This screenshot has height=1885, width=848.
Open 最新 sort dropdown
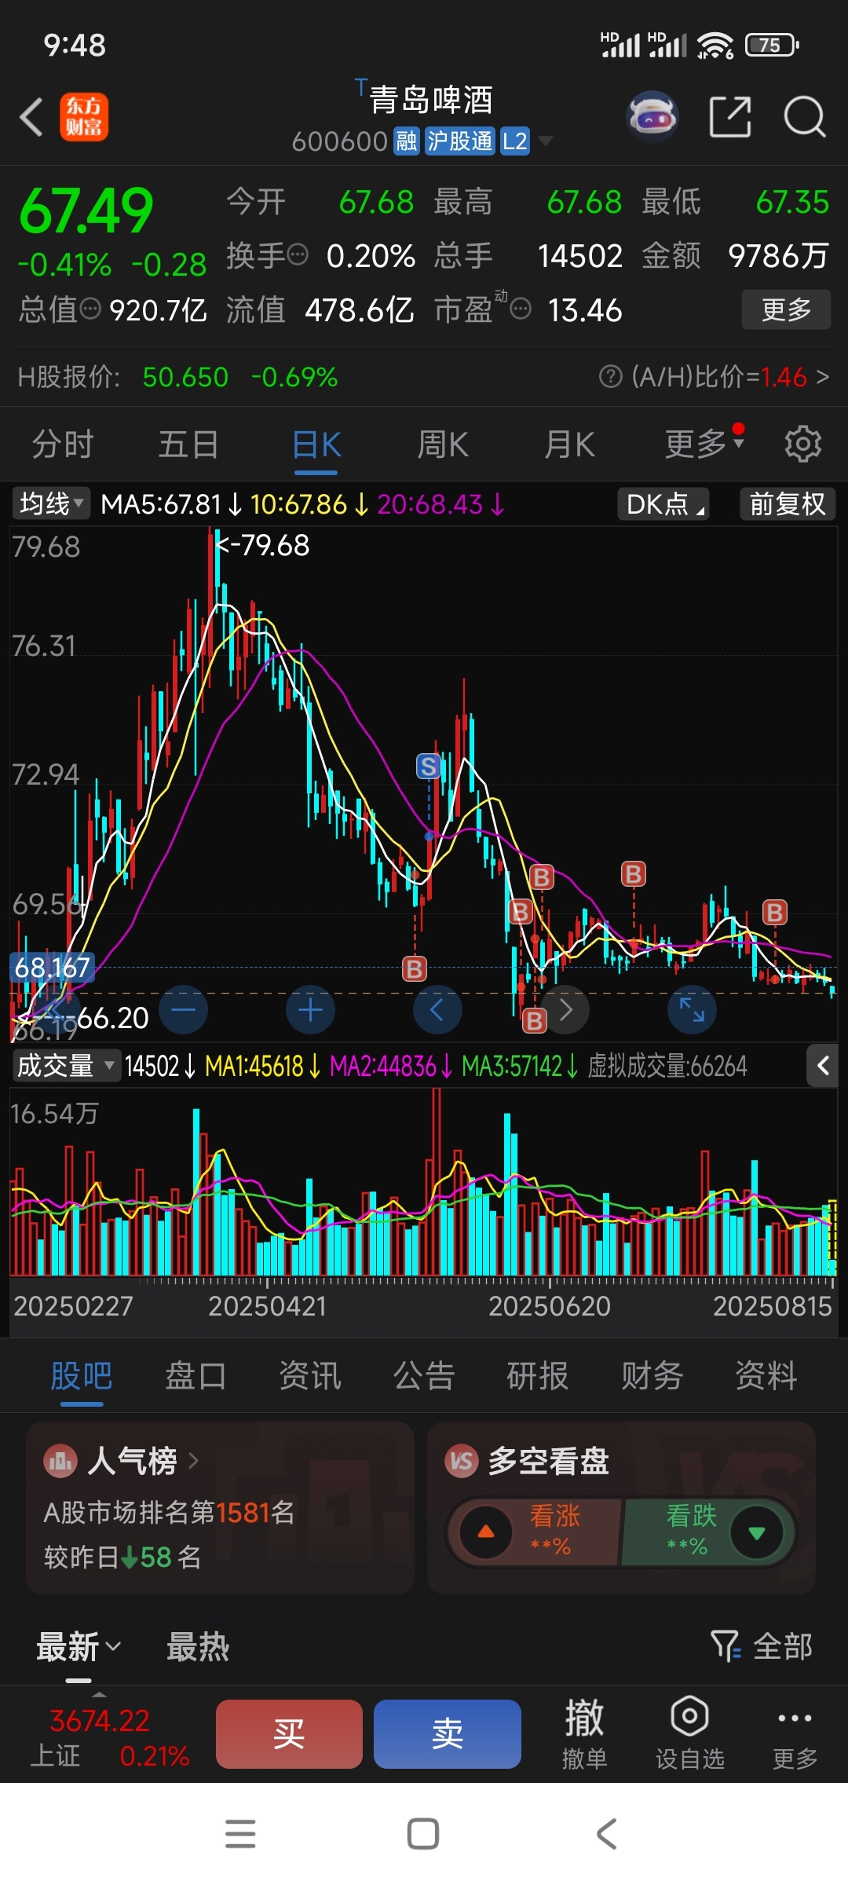(79, 1646)
